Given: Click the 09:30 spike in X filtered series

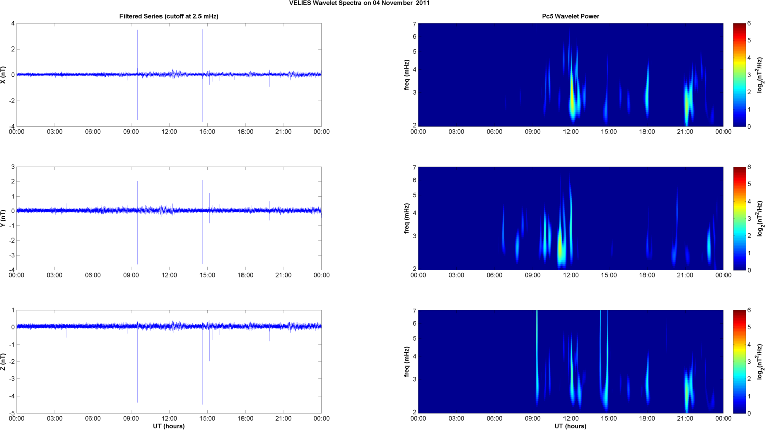Looking at the screenshot, I should (137, 51).
